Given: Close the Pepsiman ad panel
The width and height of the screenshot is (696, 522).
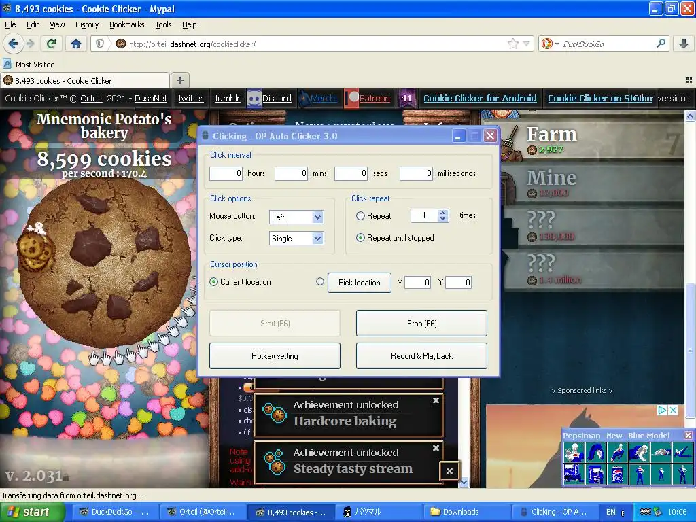Looking at the screenshot, I should pyautogui.click(x=688, y=436).
